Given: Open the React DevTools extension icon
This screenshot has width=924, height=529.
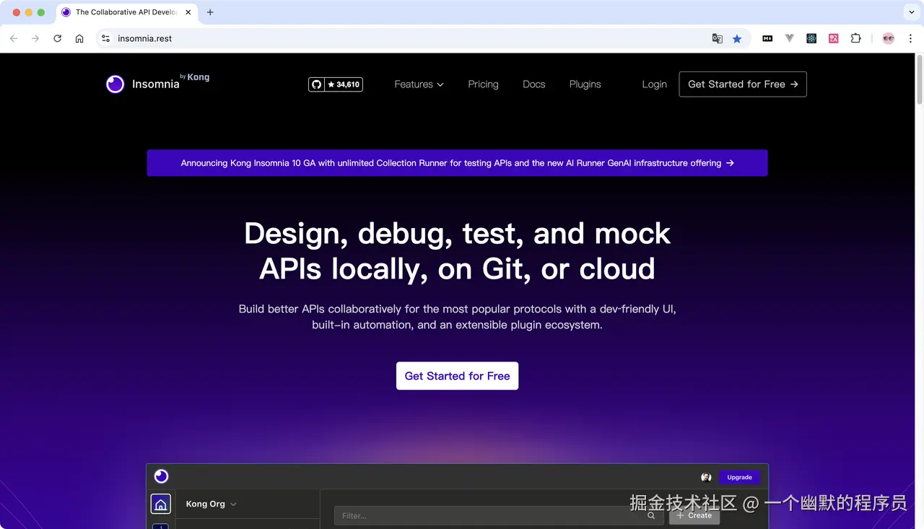Looking at the screenshot, I should point(811,38).
